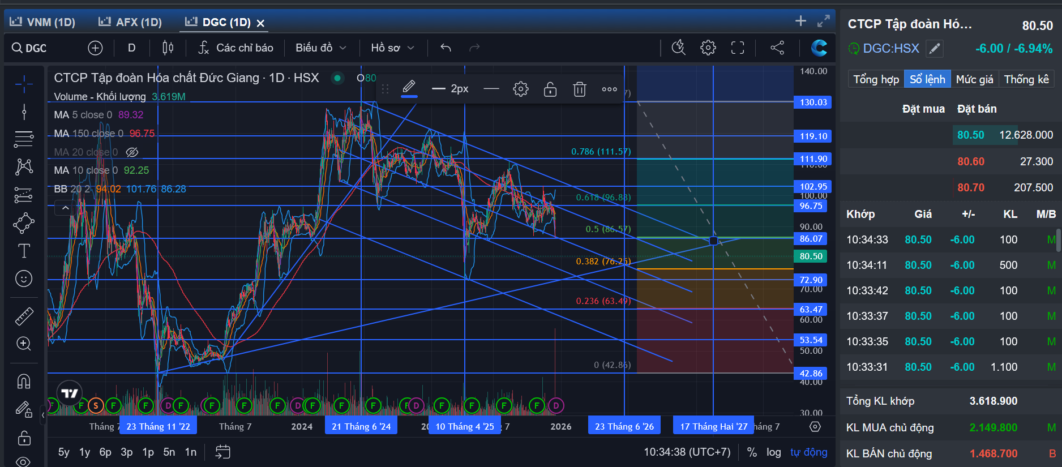Open the 'Hồ sơ' dropdown

tap(393, 48)
